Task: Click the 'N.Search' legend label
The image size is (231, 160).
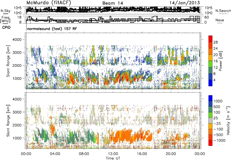Action: (x=223, y=11)
